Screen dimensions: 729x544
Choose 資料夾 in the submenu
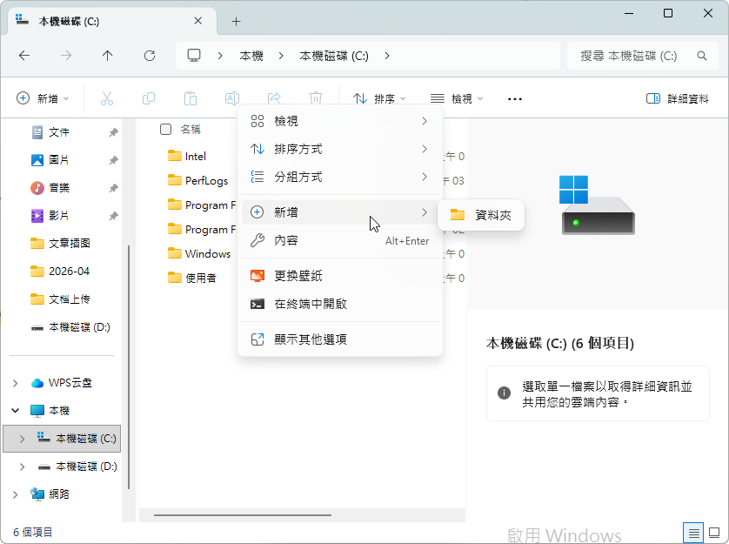[481, 215]
